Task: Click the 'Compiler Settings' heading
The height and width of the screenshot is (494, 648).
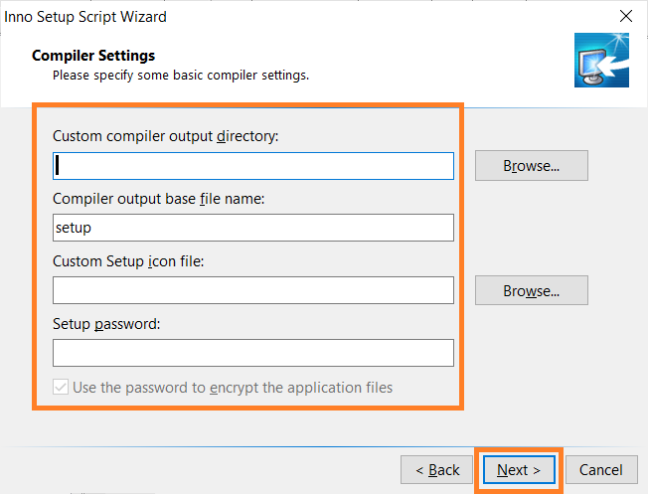Action: [93, 56]
